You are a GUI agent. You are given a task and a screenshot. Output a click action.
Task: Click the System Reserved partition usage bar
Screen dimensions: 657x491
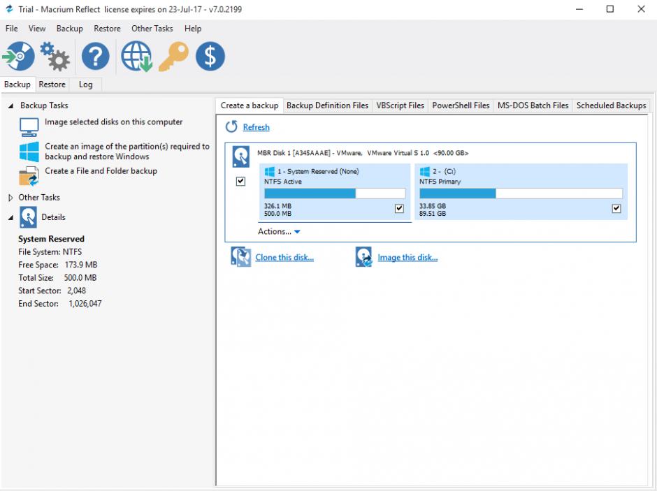click(335, 193)
